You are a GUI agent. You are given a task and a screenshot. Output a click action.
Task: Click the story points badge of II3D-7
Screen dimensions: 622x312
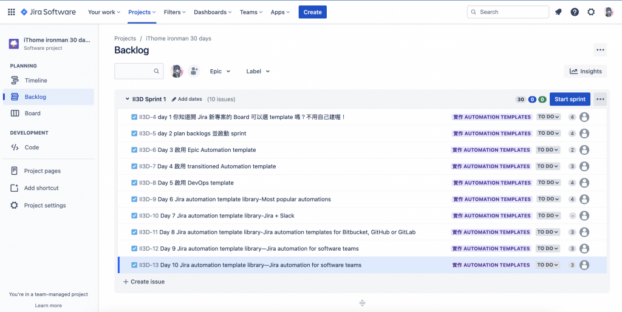[x=572, y=166]
